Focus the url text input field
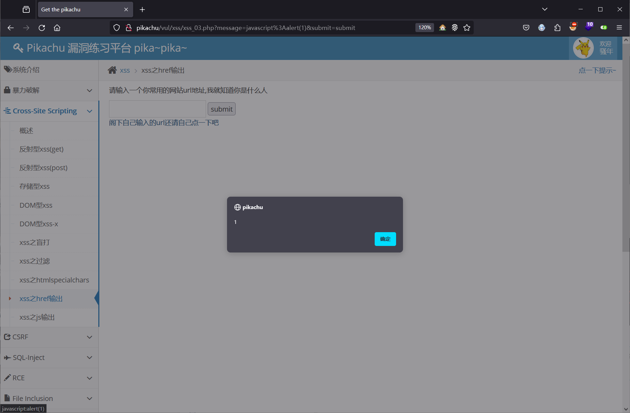The width and height of the screenshot is (630, 413). click(x=157, y=109)
